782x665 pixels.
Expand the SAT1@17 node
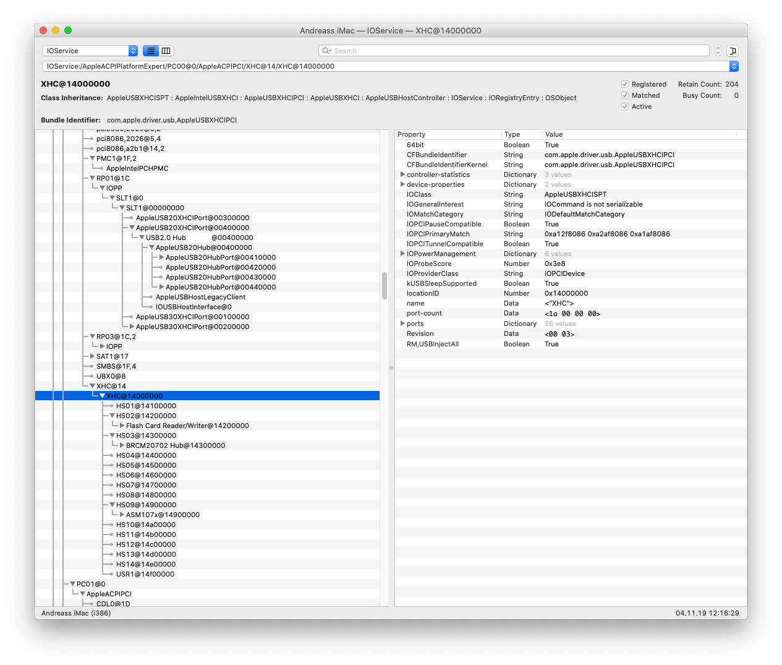93,356
